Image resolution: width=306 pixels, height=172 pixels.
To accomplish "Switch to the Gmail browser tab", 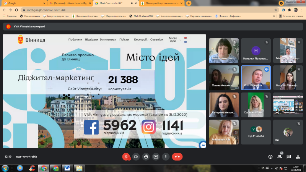I will tap(70, 3).
